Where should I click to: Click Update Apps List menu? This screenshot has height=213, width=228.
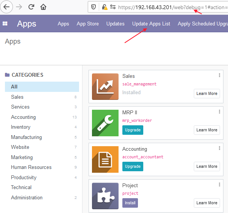point(151,24)
